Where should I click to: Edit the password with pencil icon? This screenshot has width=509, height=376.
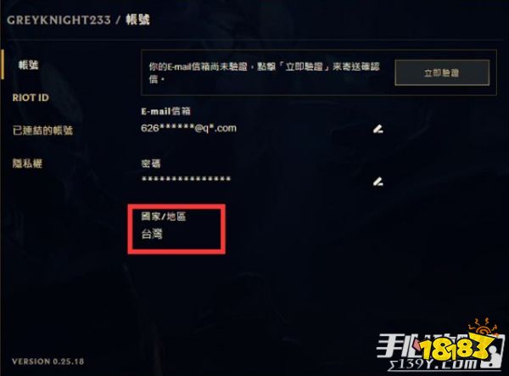coord(378,182)
